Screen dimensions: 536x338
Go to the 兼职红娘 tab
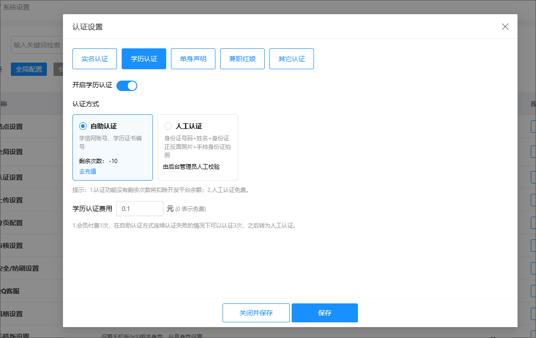click(242, 59)
